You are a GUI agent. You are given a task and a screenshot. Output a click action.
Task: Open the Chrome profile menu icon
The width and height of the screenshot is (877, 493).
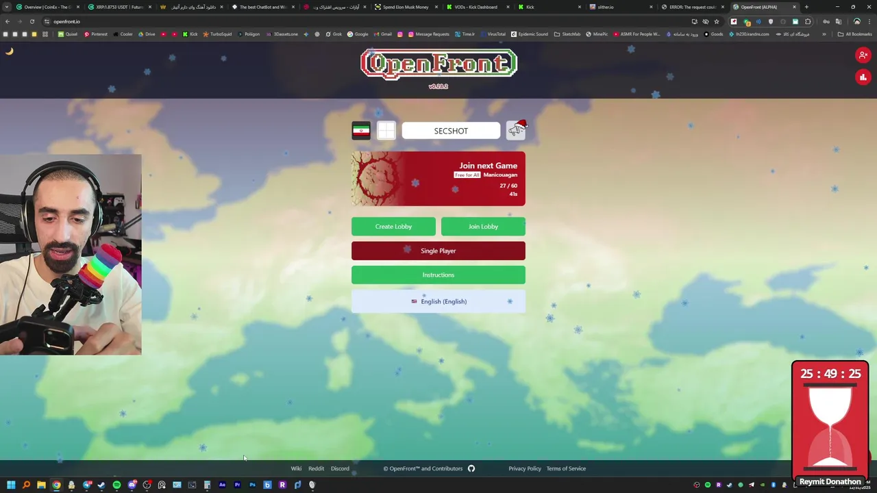tap(857, 21)
